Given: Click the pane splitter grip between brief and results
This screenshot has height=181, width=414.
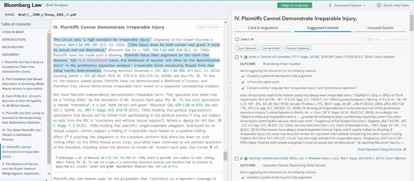Looking at the screenshot, I should 230,90.
